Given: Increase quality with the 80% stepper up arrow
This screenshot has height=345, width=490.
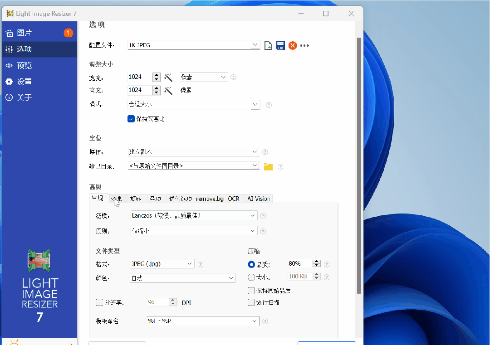Looking at the screenshot, I should 316,262.
